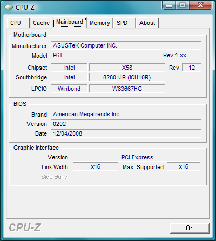This screenshot has width=216, height=241.
Task: Click the disabled maximize button
Action: click(182, 5)
